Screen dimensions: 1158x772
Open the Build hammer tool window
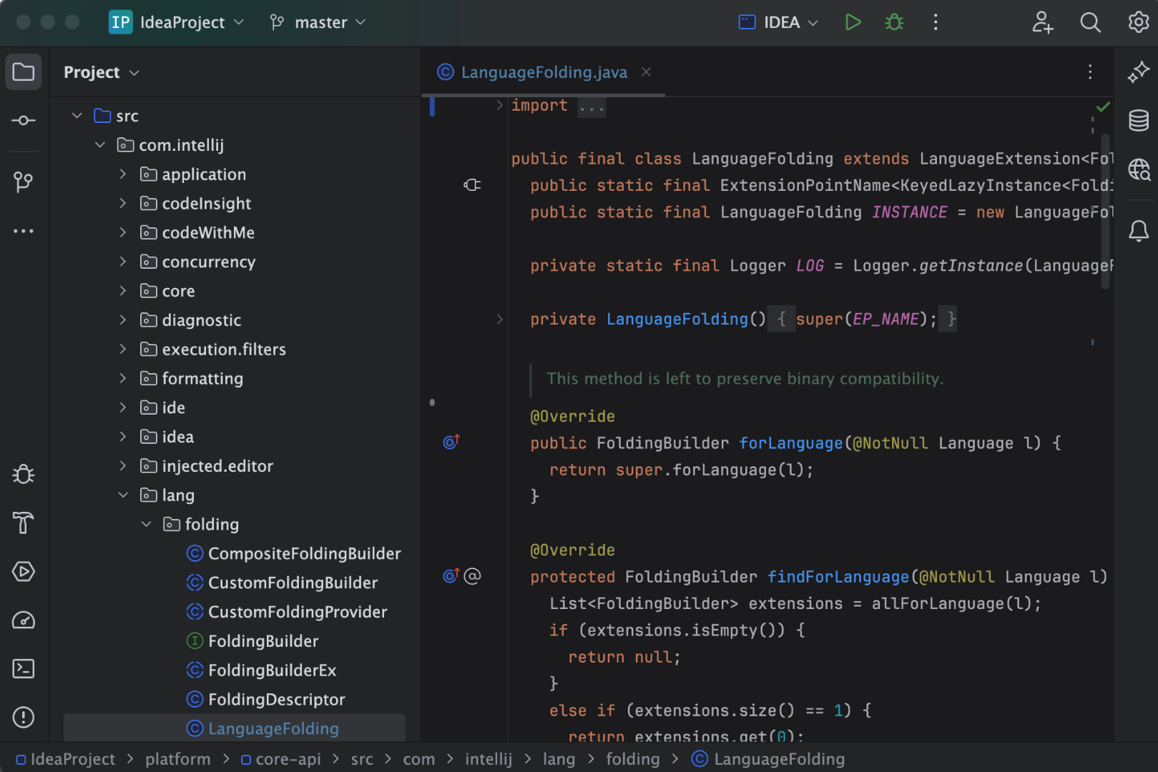pos(23,523)
